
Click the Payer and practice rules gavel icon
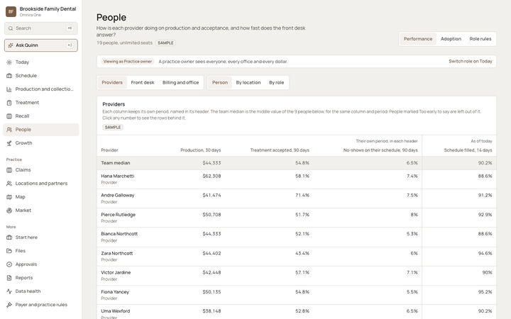click(9, 305)
